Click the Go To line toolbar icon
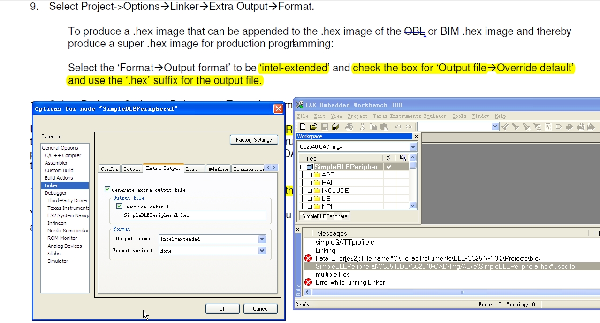This screenshot has width=600, height=323. 547,127
